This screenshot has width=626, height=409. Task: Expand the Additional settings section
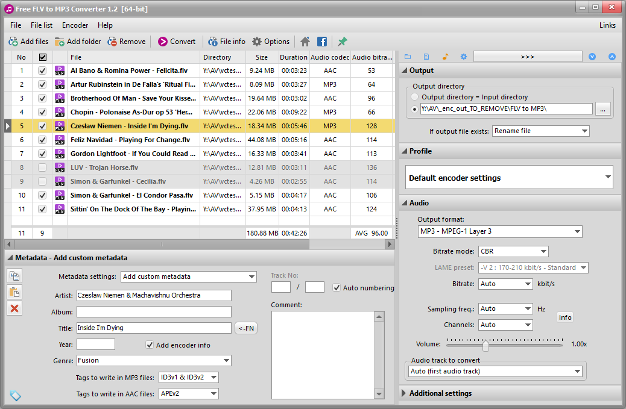[x=403, y=393]
